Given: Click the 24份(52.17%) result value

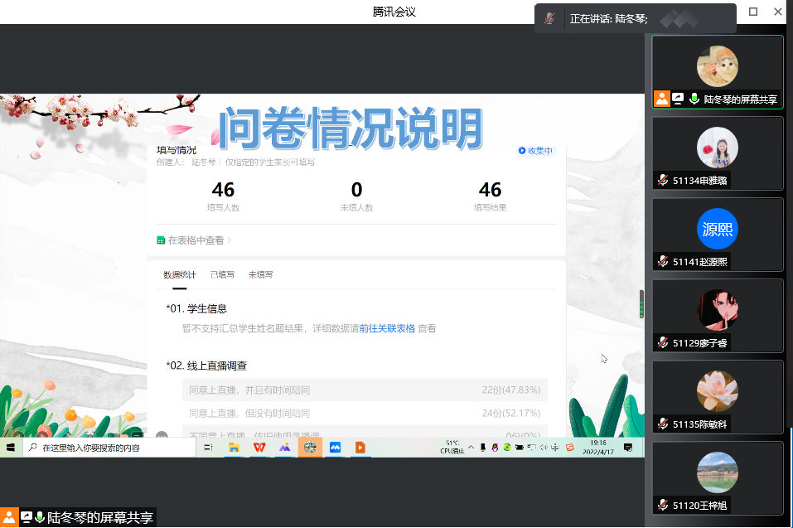Looking at the screenshot, I should click(x=510, y=413).
